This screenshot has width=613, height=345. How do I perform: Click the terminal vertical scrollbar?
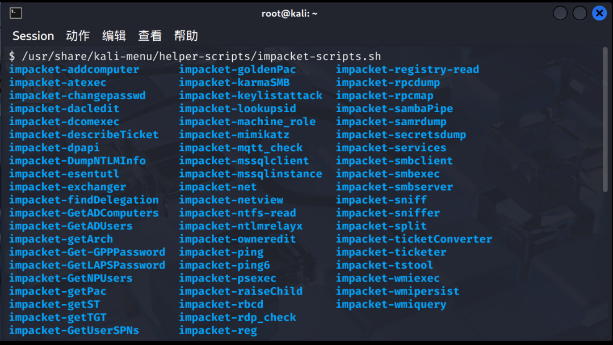[x=605, y=120]
